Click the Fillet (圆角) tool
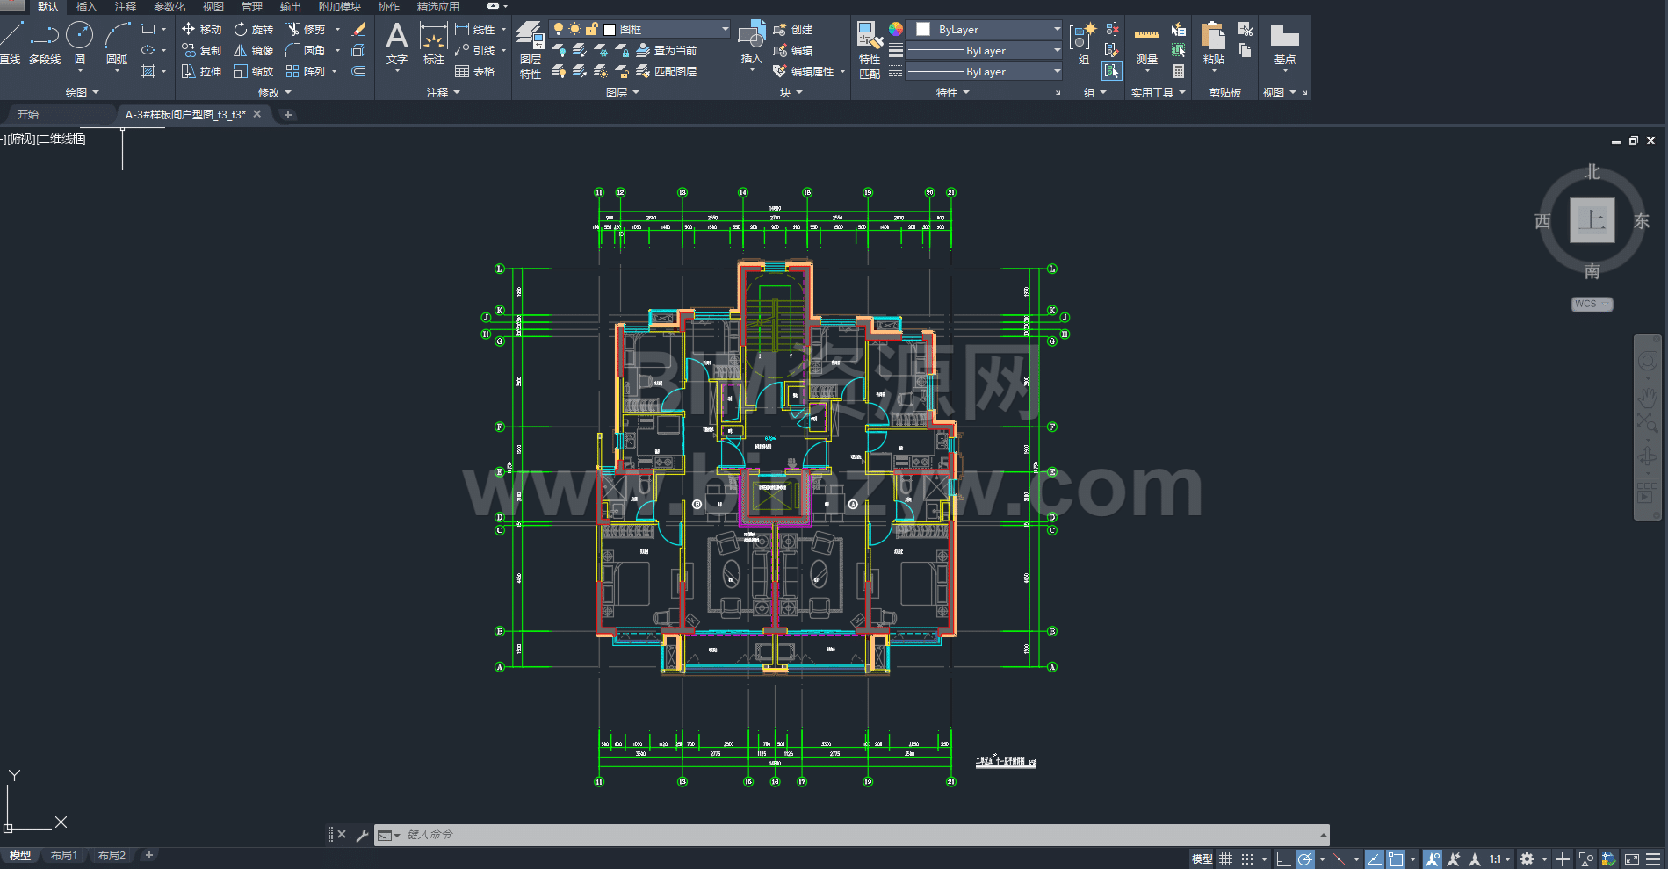Viewport: 1668px width, 869px height. pyautogui.click(x=305, y=50)
